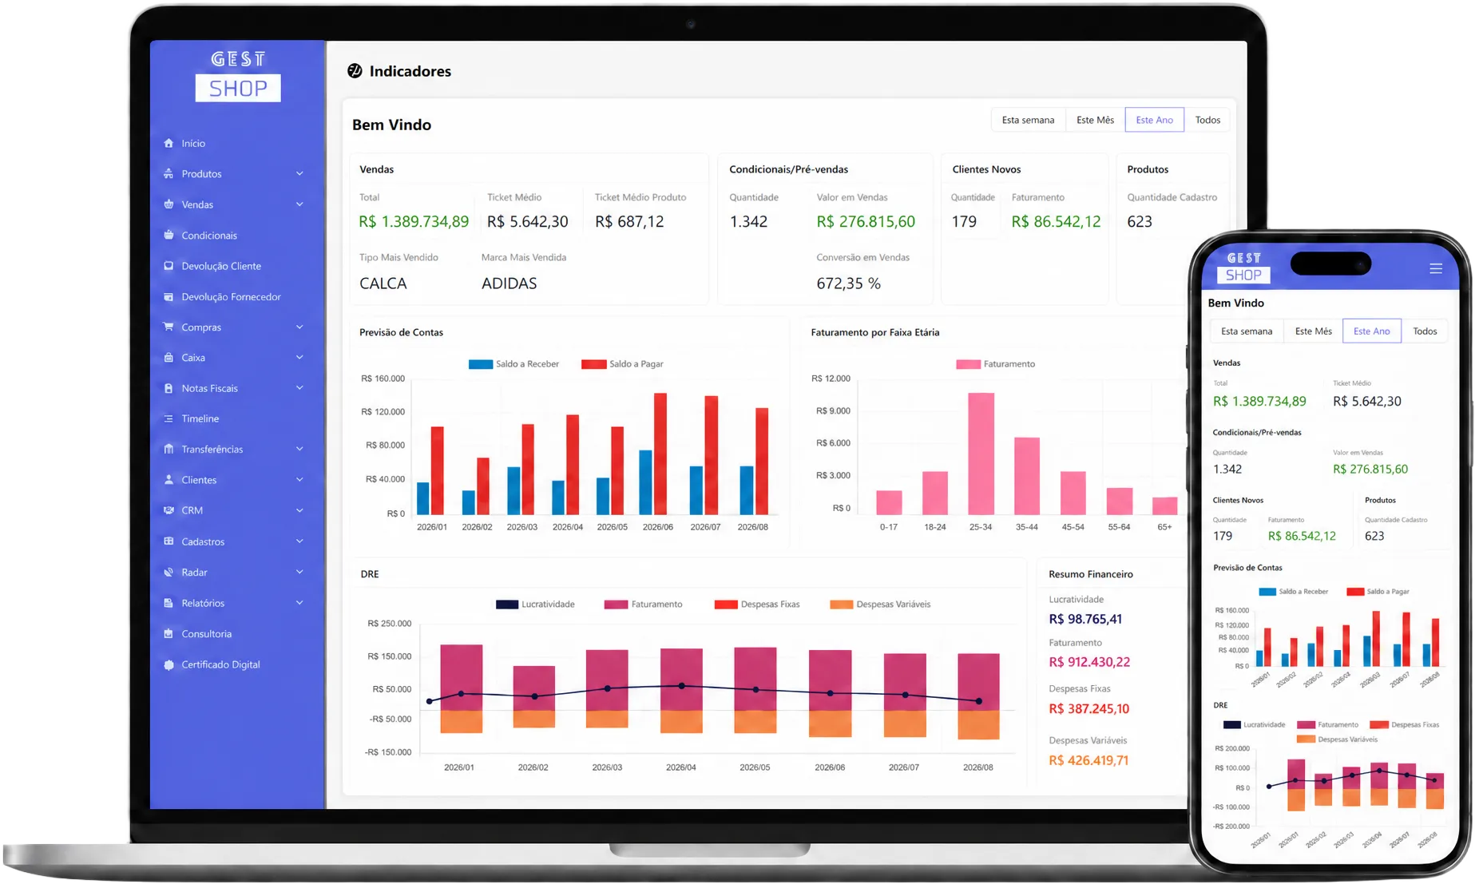Expand the Compras submenu chevron
1475x884 pixels.
299,327
